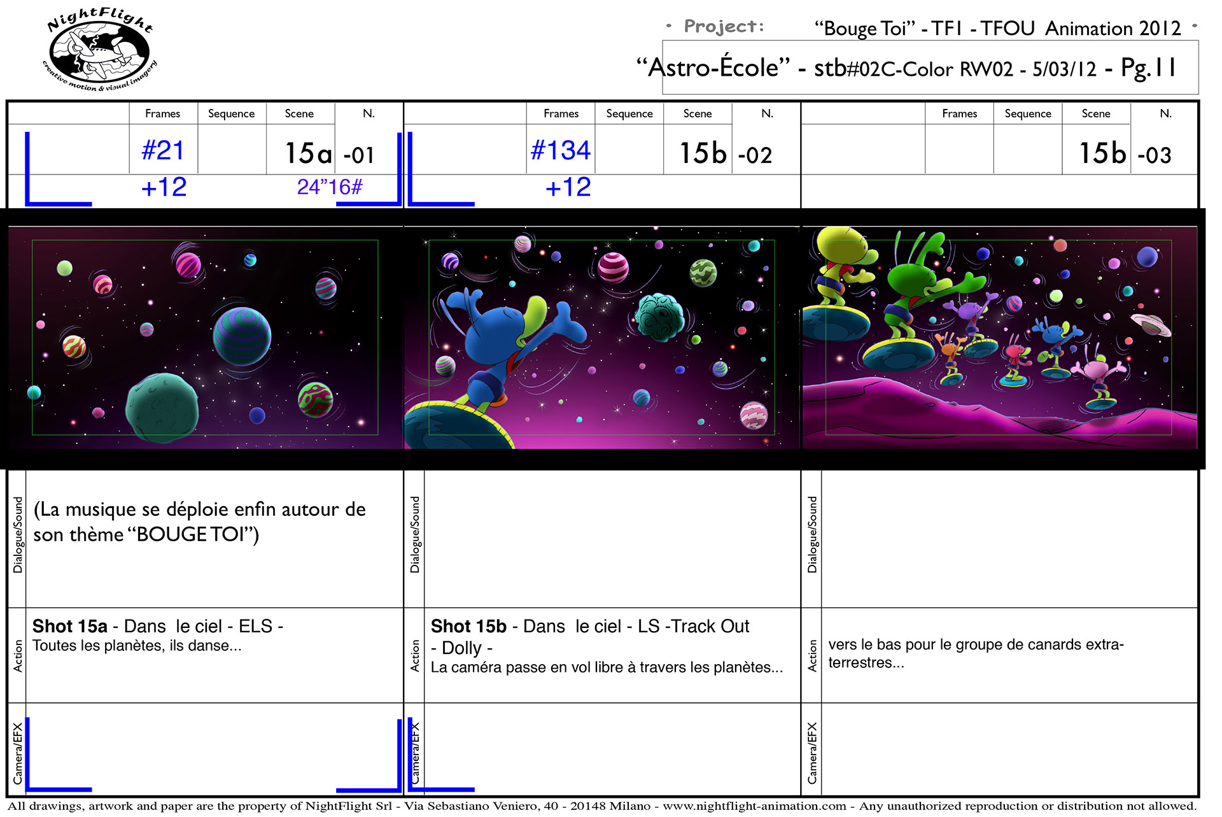The width and height of the screenshot is (1222, 817).
Task: Click the "La musique se déploie" dialogue text
Action: (199, 522)
